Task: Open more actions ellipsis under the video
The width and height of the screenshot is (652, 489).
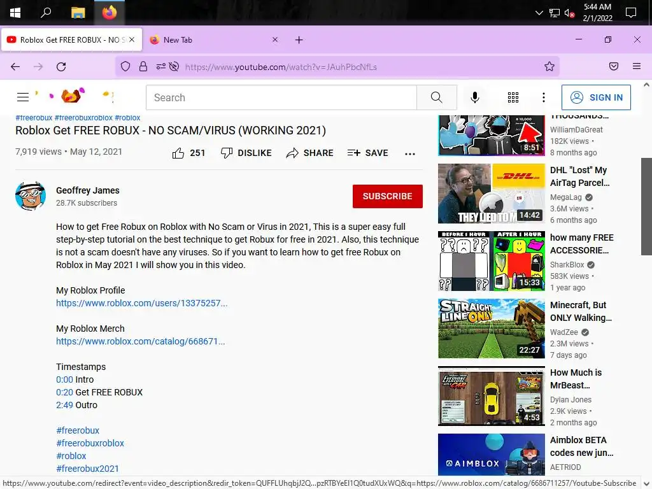Action: [410, 154]
